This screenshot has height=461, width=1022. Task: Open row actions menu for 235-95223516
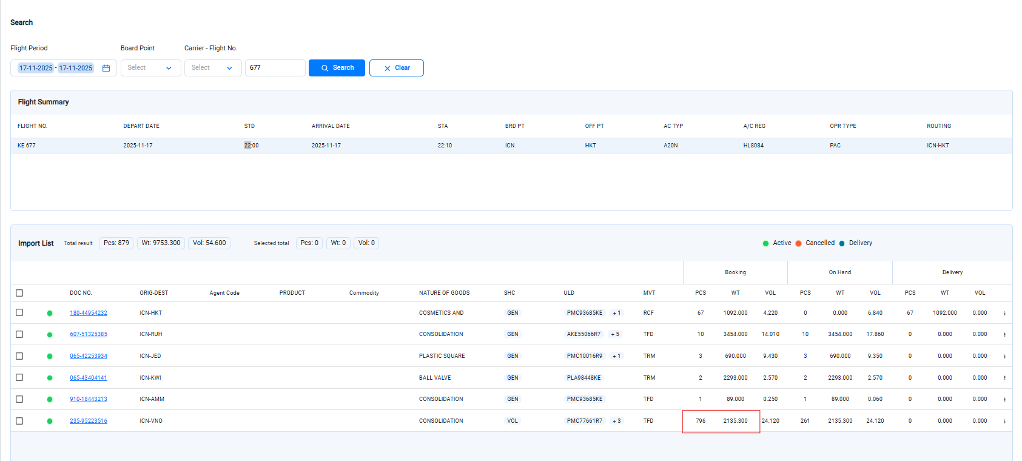(1004, 422)
